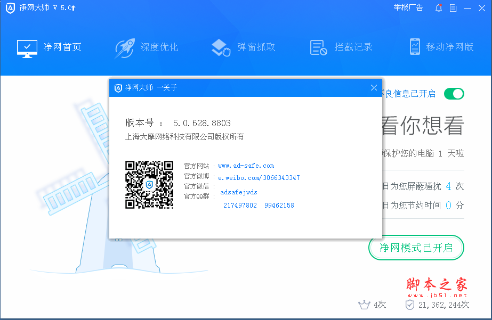Click the 净网大师 shield logo in title bar
The width and height of the screenshot is (492, 320).
[x=10, y=8]
